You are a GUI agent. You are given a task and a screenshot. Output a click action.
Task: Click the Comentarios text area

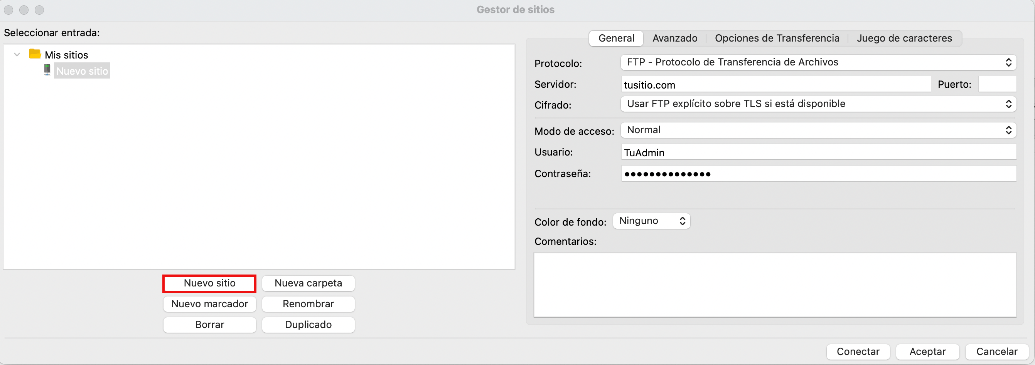(775, 285)
